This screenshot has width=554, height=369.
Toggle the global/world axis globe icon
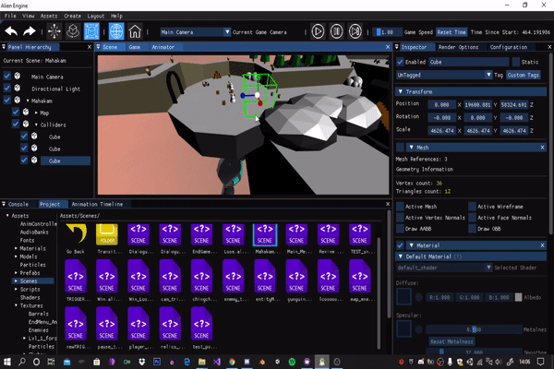(116, 31)
